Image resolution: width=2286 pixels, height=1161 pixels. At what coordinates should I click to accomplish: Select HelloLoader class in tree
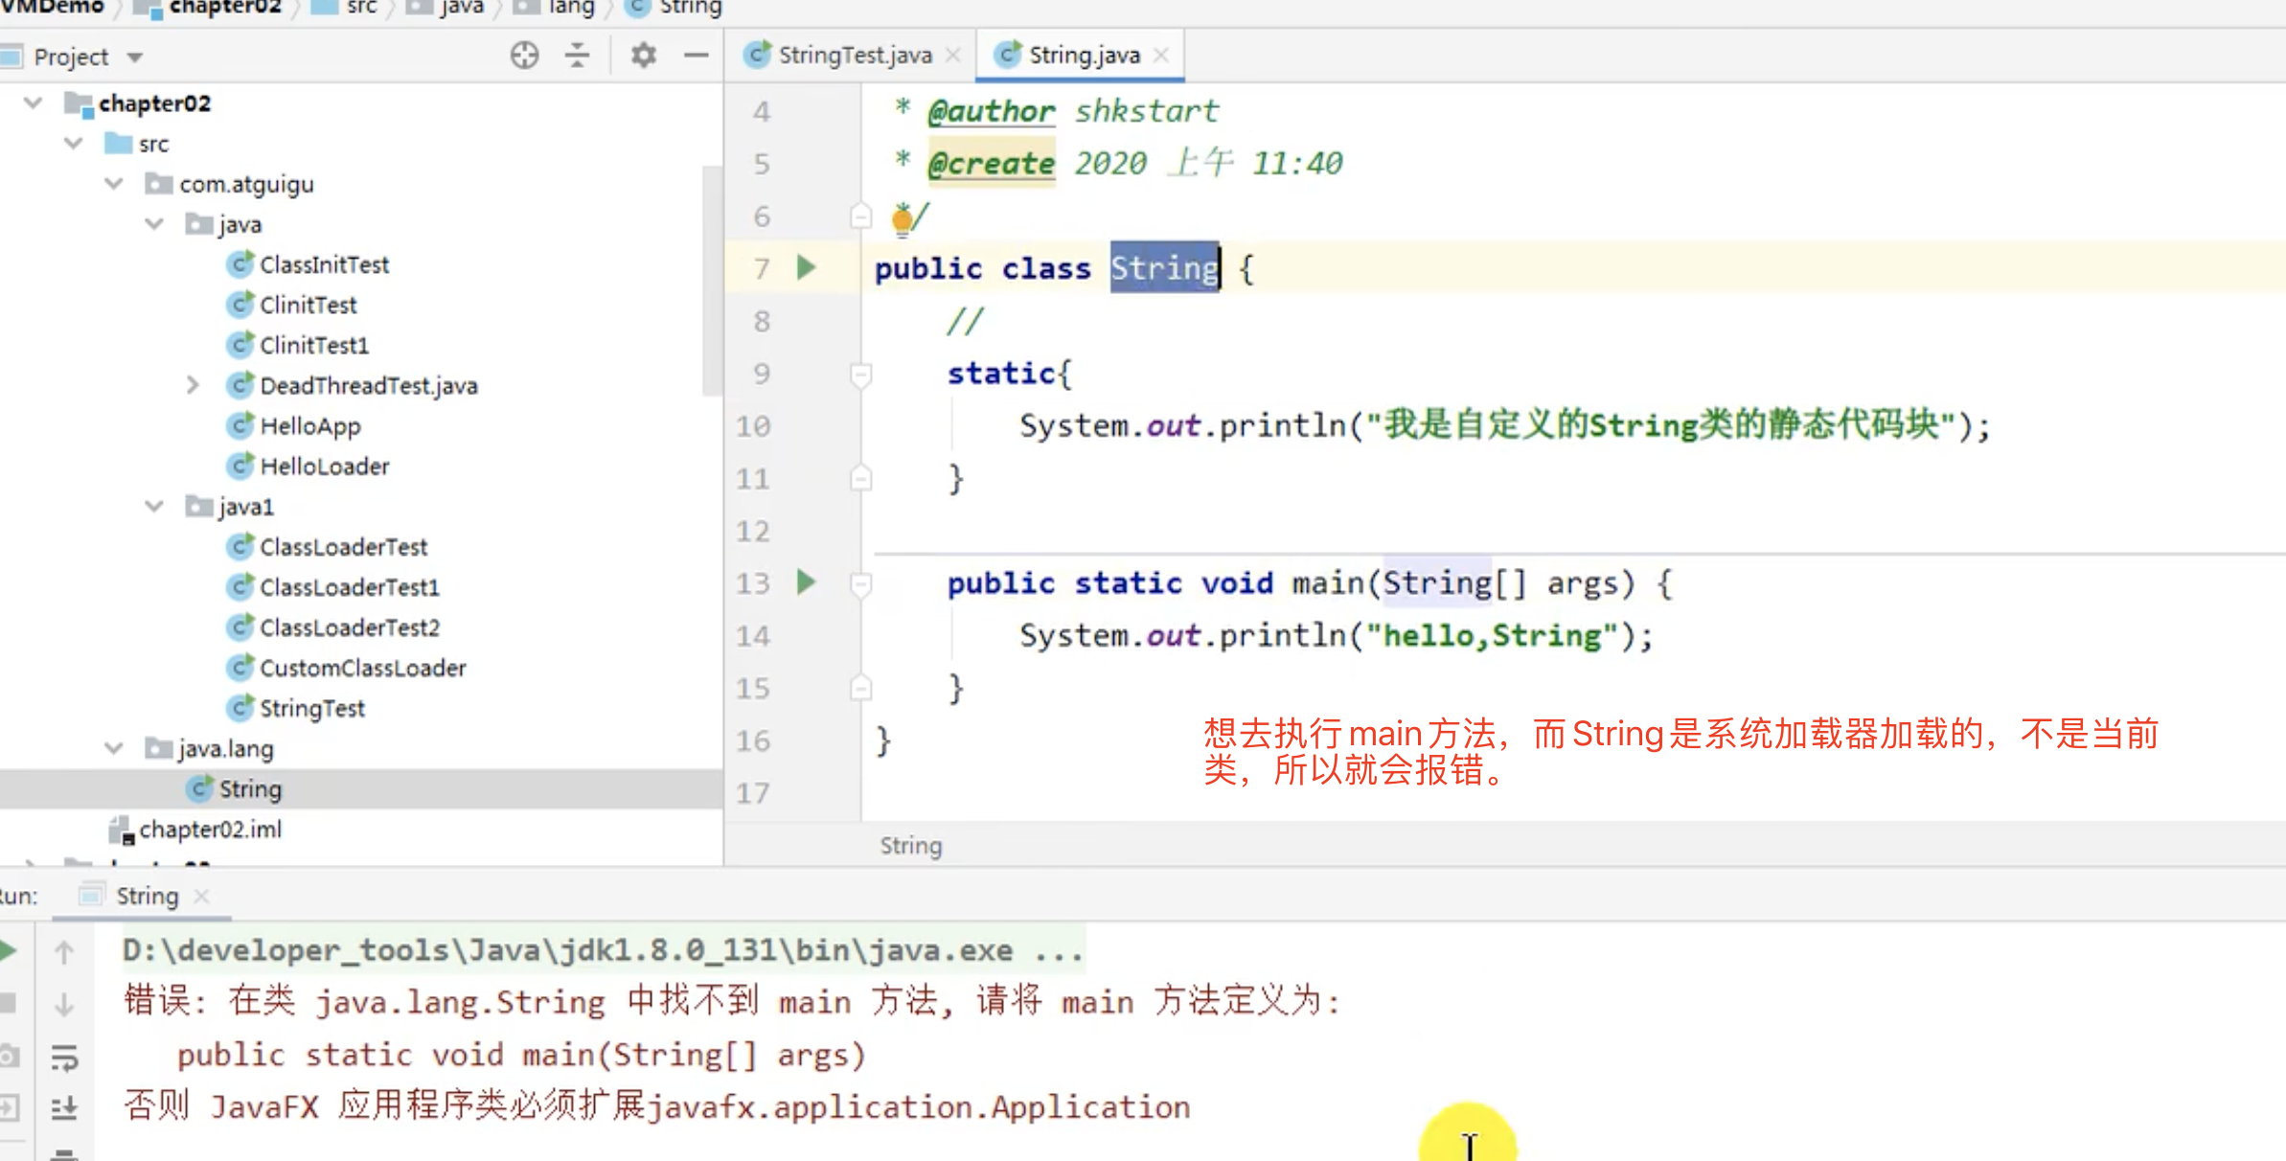(x=325, y=467)
